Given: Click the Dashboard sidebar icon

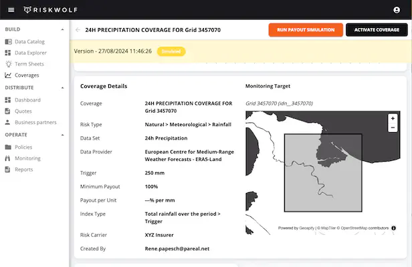Looking at the screenshot, I should [x=8, y=100].
